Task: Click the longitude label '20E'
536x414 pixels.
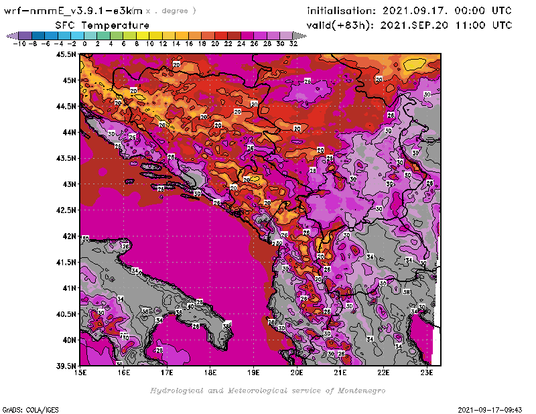Action: coord(297,372)
